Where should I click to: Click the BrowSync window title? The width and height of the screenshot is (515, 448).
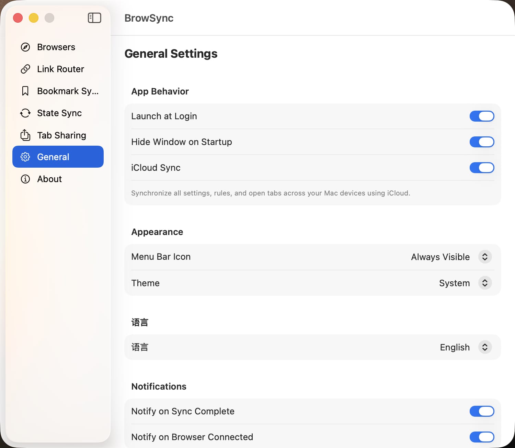pos(149,18)
